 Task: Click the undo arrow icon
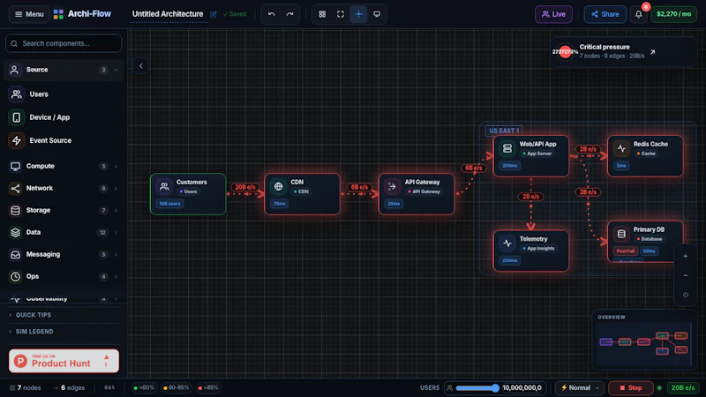(271, 14)
